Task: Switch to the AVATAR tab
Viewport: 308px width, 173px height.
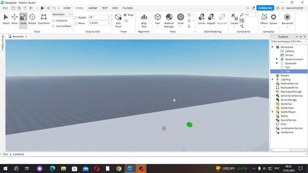Action: click(92, 8)
